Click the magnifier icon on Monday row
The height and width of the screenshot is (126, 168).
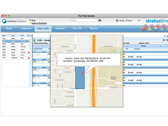39,62
